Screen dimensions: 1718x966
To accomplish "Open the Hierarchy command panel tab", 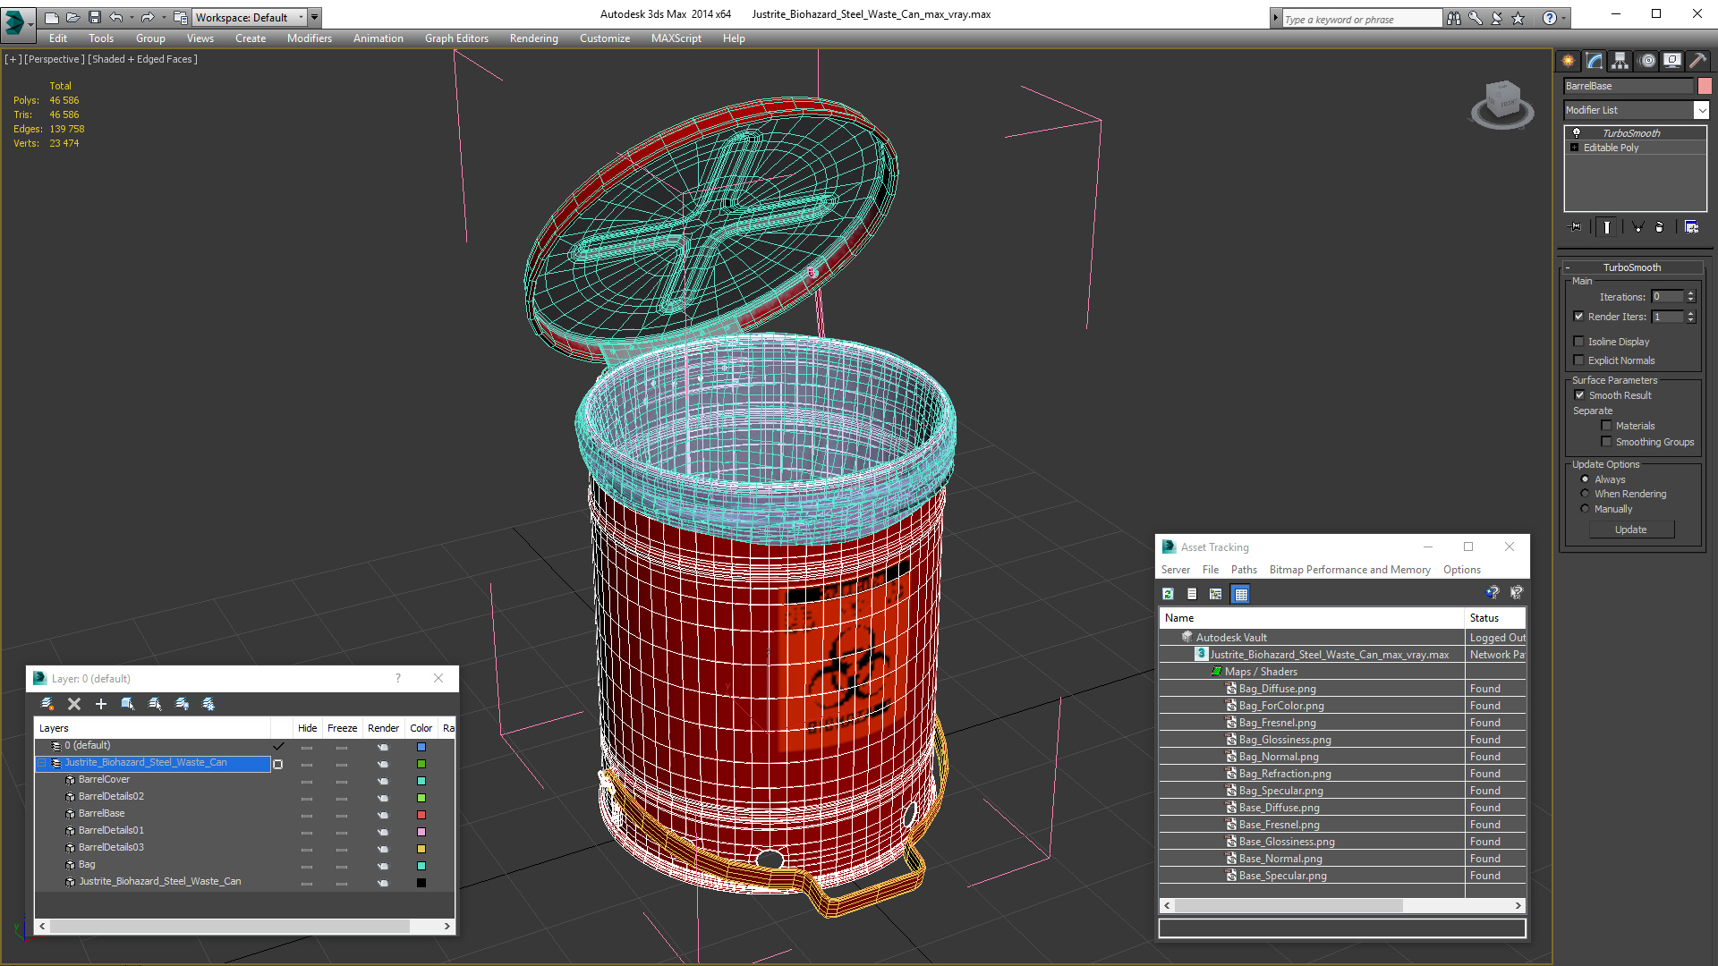I will 1620,61.
